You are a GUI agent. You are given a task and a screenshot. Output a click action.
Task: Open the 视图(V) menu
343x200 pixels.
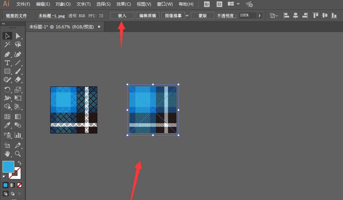point(144,4)
